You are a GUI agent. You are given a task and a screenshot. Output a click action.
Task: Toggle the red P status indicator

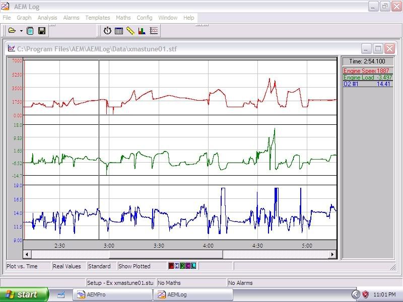click(x=171, y=266)
